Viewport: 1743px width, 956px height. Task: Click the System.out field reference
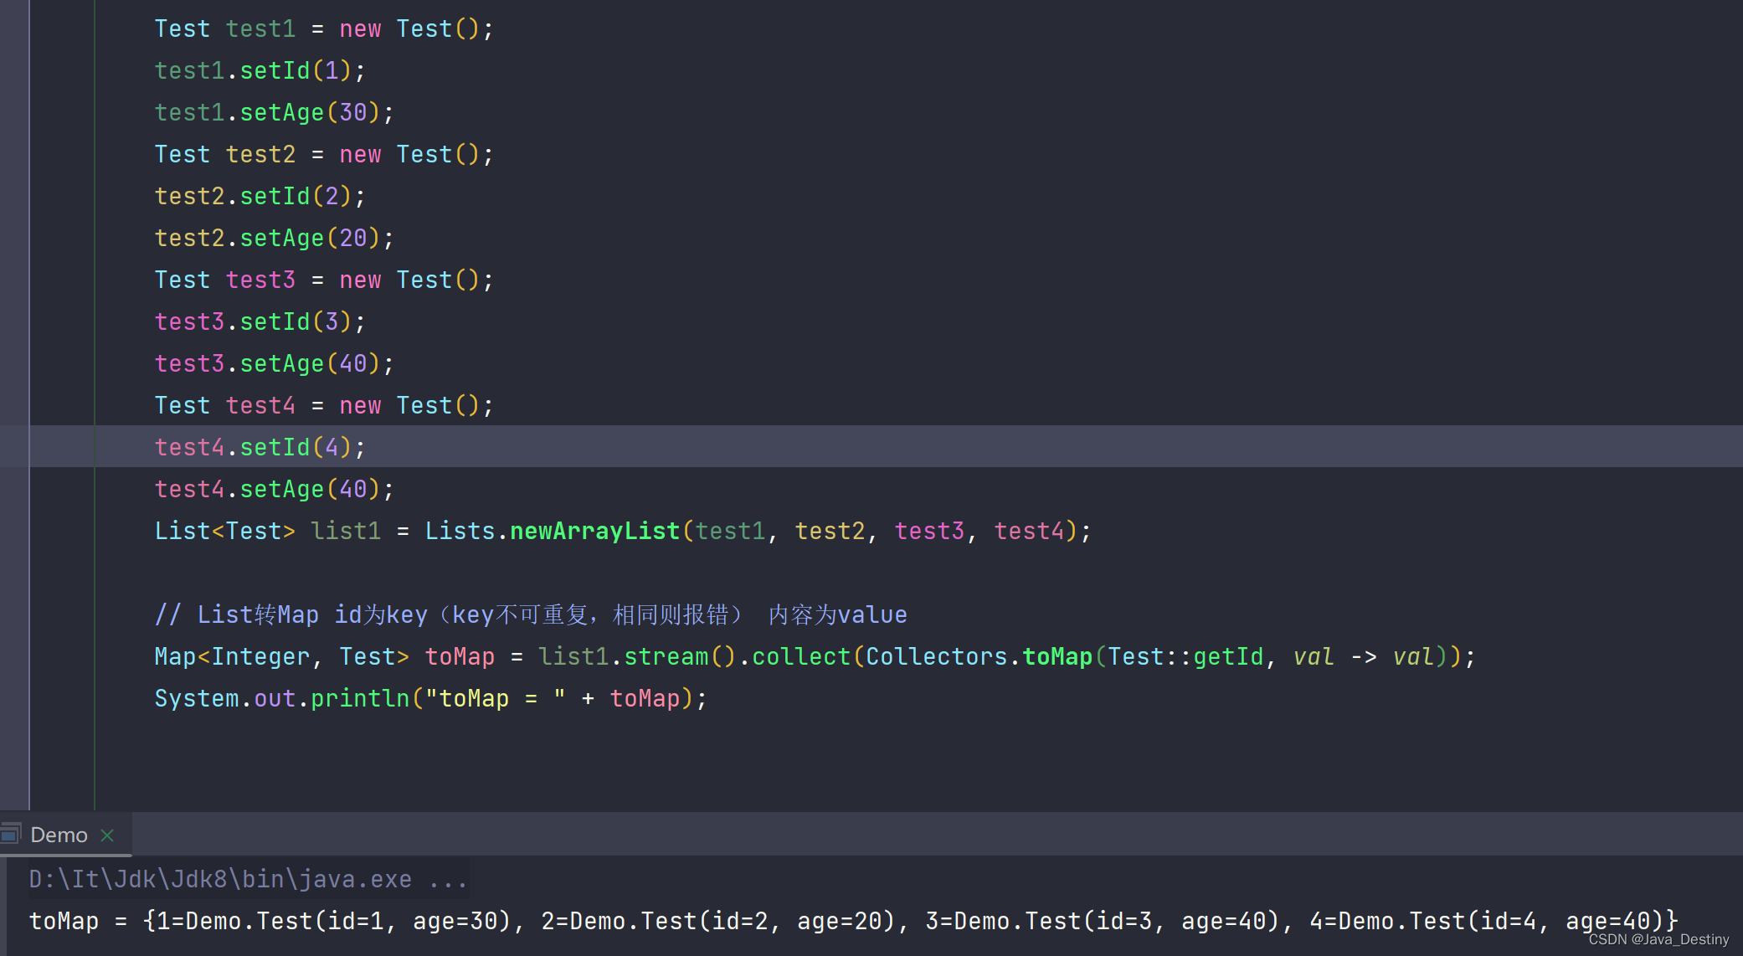[275, 698]
